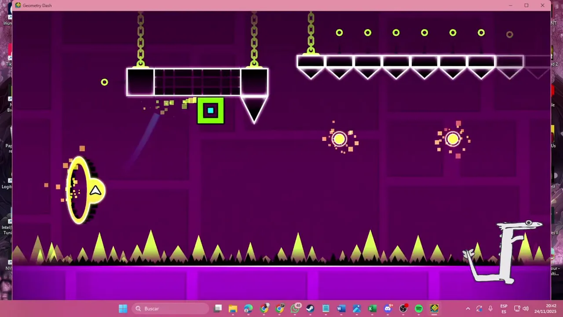Open Microsoft Excel from the taskbar
The height and width of the screenshot is (317, 563).
tap(372, 309)
